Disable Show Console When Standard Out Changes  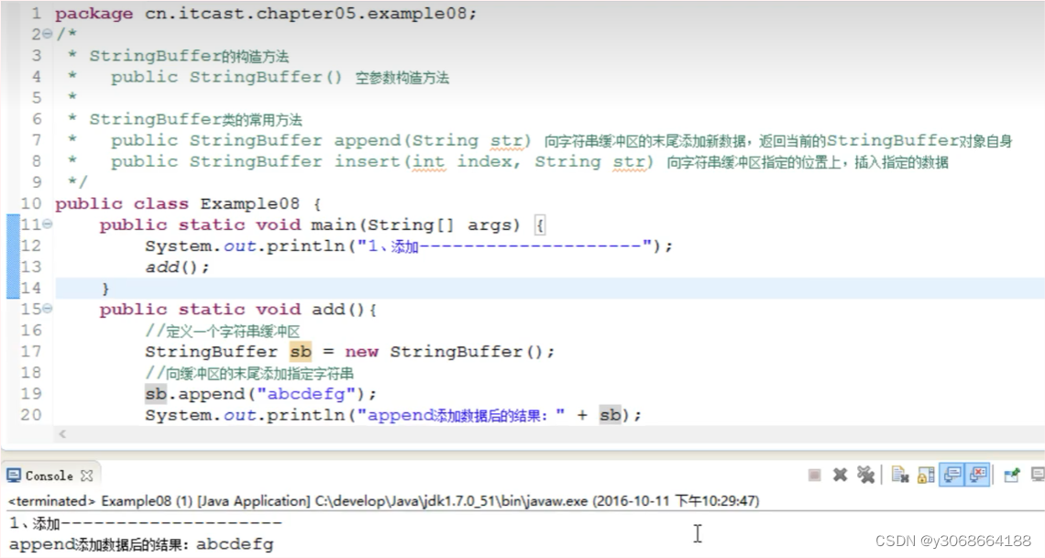click(x=950, y=475)
